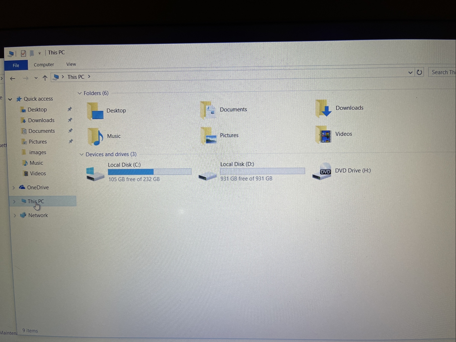Click the This PC icon in the address bar
The width and height of the screenshot is (456, 342).
click(56, 77)
